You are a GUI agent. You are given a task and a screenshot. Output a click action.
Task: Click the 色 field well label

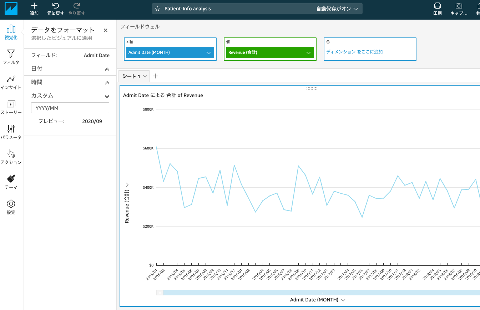[328, 42]
